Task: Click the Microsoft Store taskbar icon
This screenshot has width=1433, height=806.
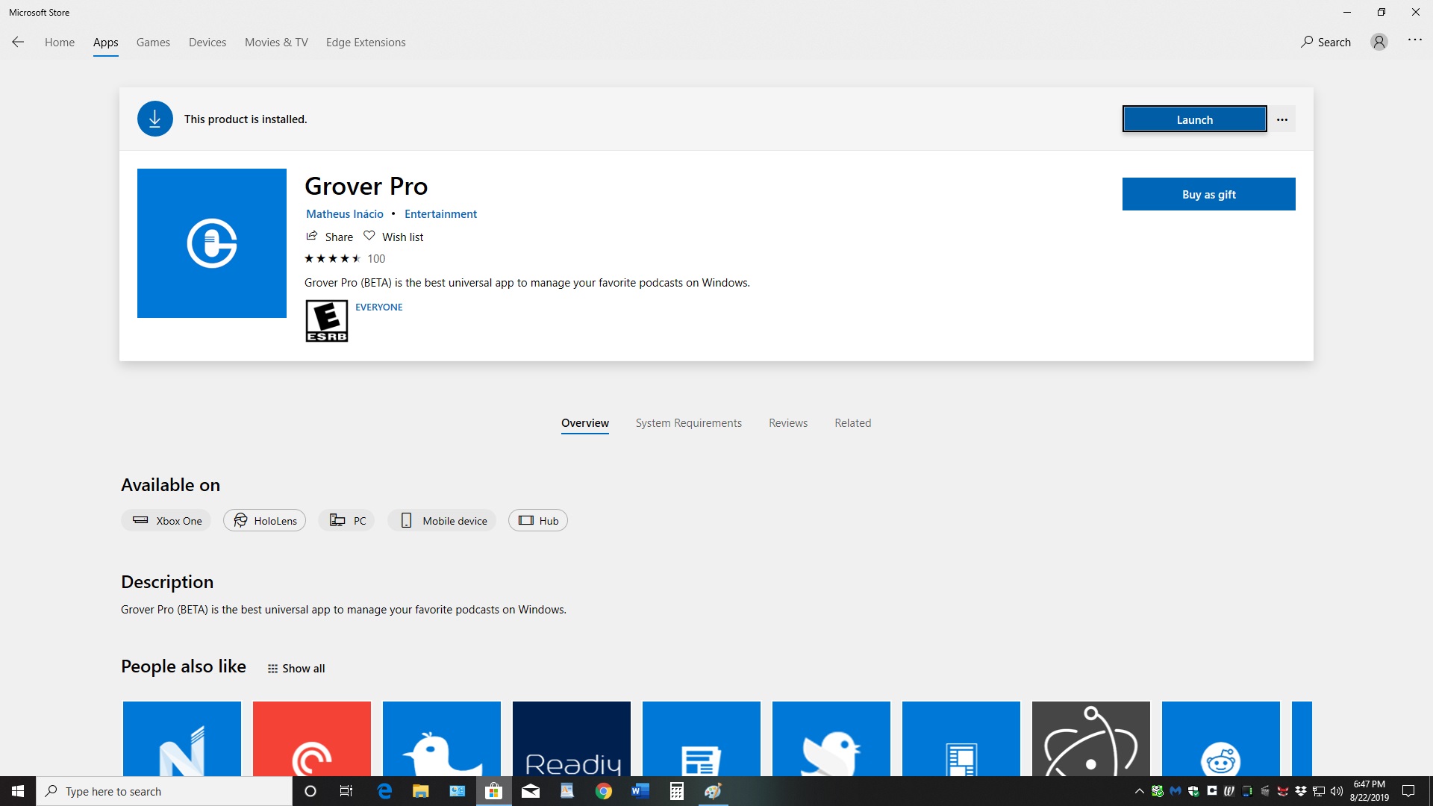Action: [494, 791]
